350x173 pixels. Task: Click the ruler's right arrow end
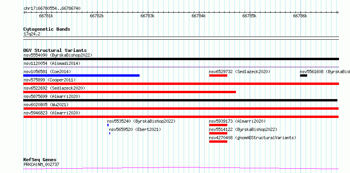(338, 12)
